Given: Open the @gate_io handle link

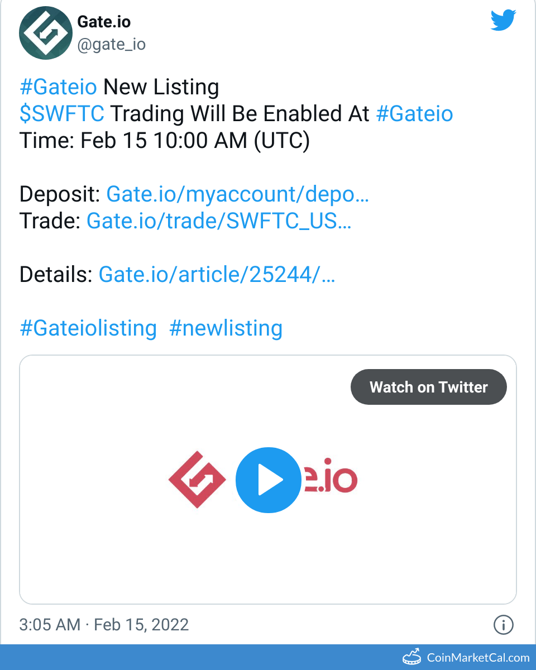Looking at the screenshot, I should coord(111,44).
